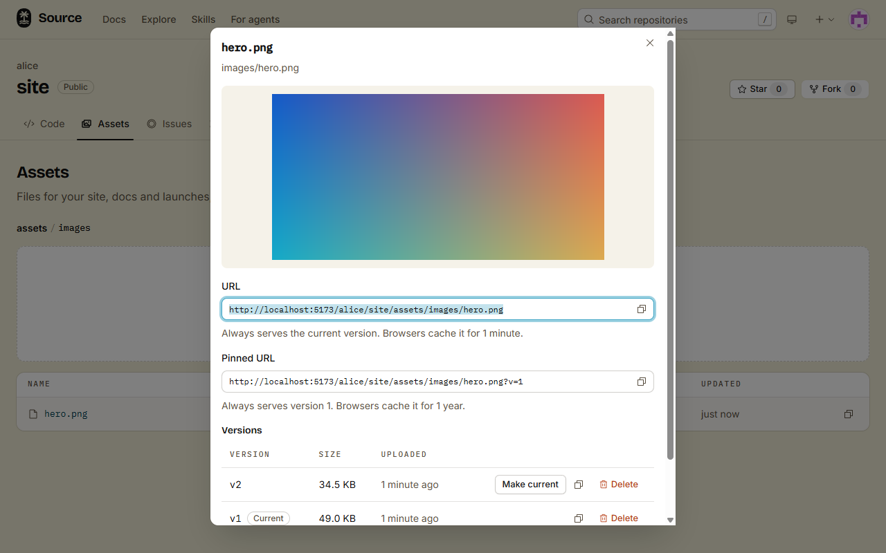The image size is (886, 553).
Task: Close the hero.png dialog
Action: 650,43
